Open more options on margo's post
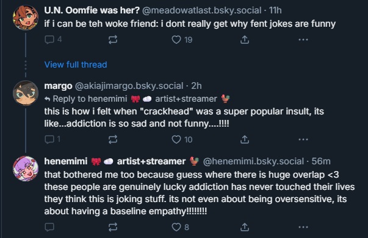The width and height of the screenshot is (368, 238). pos(303,139)
